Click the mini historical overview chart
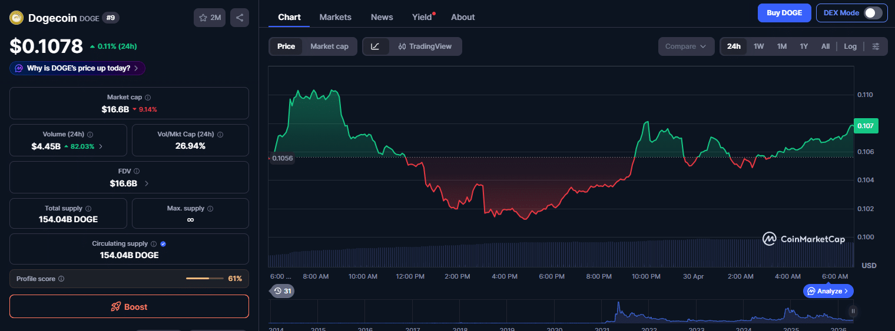The height and width of the screenshot is (331, 895). [561, 311]
